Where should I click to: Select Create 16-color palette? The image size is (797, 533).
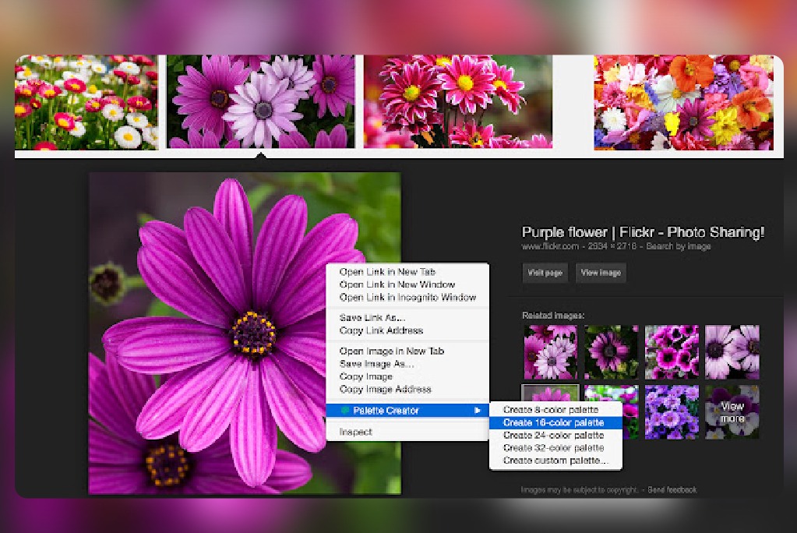coord(555,422)
